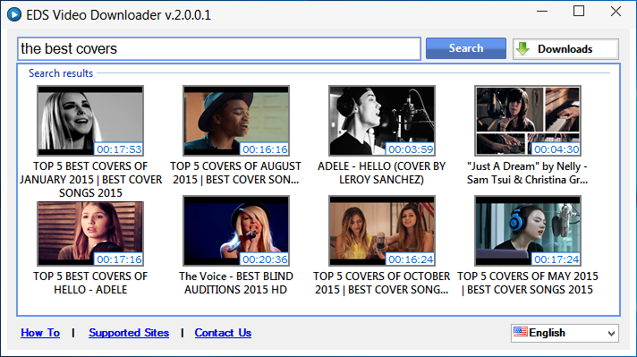Click the title The Voice - BEST BLIND AUDITIONS
Image resolution: width=637 pixels, height=357 pixels.
[236, 283]
